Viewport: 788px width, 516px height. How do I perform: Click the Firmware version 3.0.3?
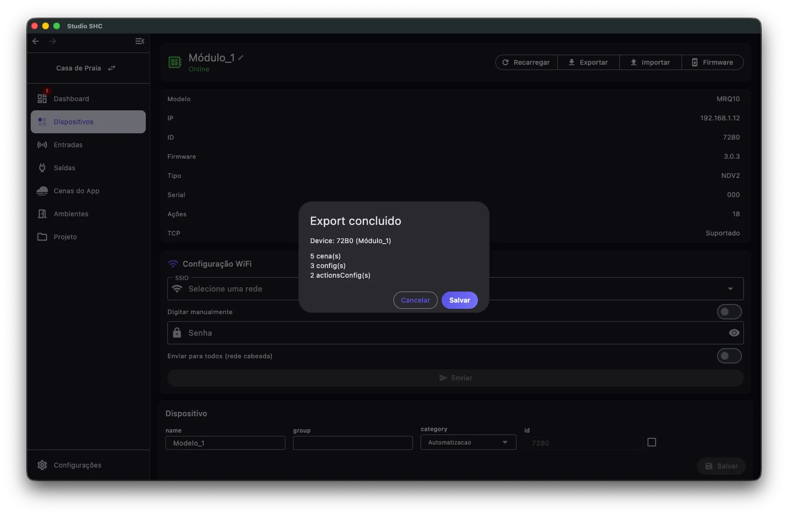pos(732,156)
